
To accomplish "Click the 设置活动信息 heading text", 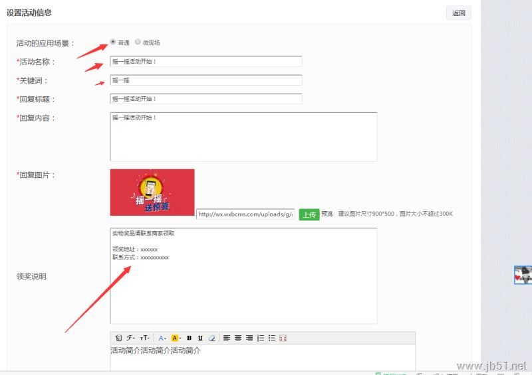I will click(x=29, y=13).
